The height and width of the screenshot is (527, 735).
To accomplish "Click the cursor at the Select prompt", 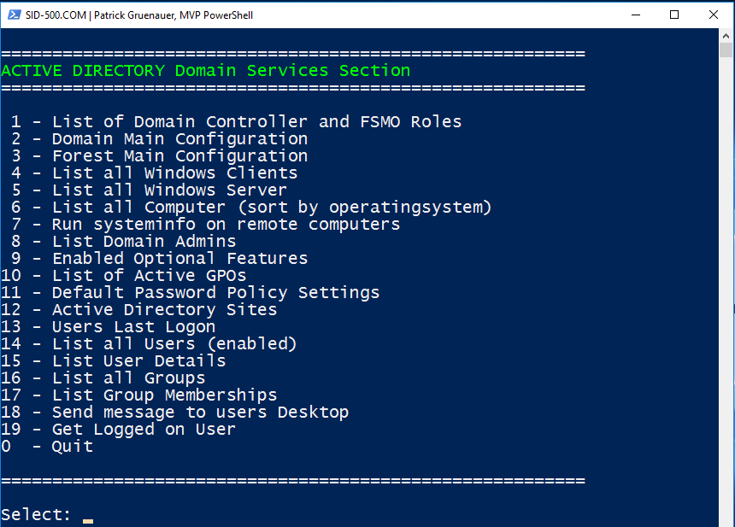I will pos(87,519).
